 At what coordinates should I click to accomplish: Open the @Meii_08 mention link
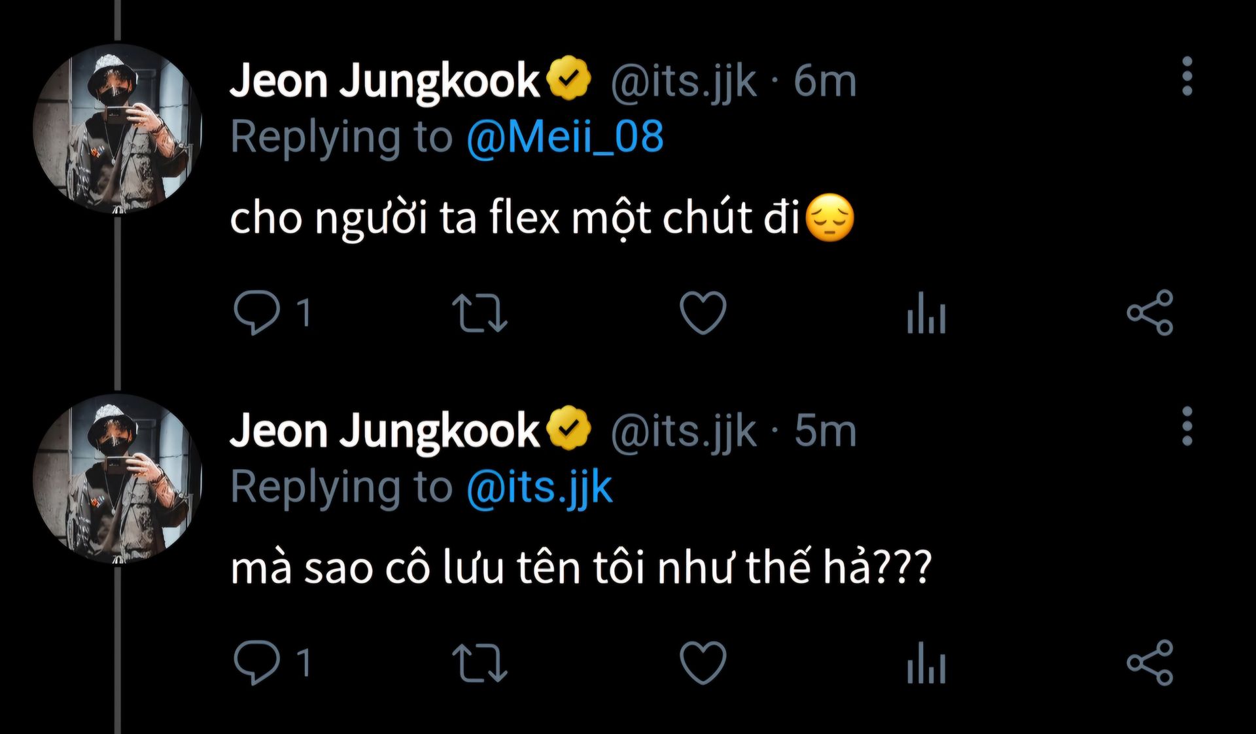pos(565,137)
